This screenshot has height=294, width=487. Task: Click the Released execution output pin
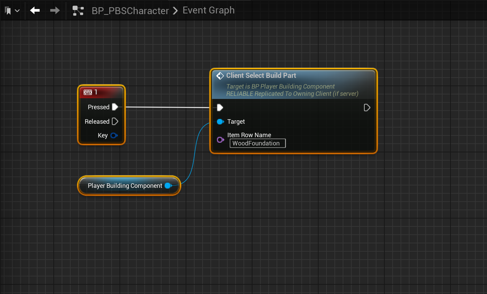(115, 122)
